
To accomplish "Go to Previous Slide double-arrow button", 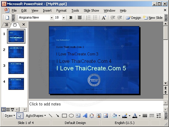I will pyautogui.click(x=165, y=88).
